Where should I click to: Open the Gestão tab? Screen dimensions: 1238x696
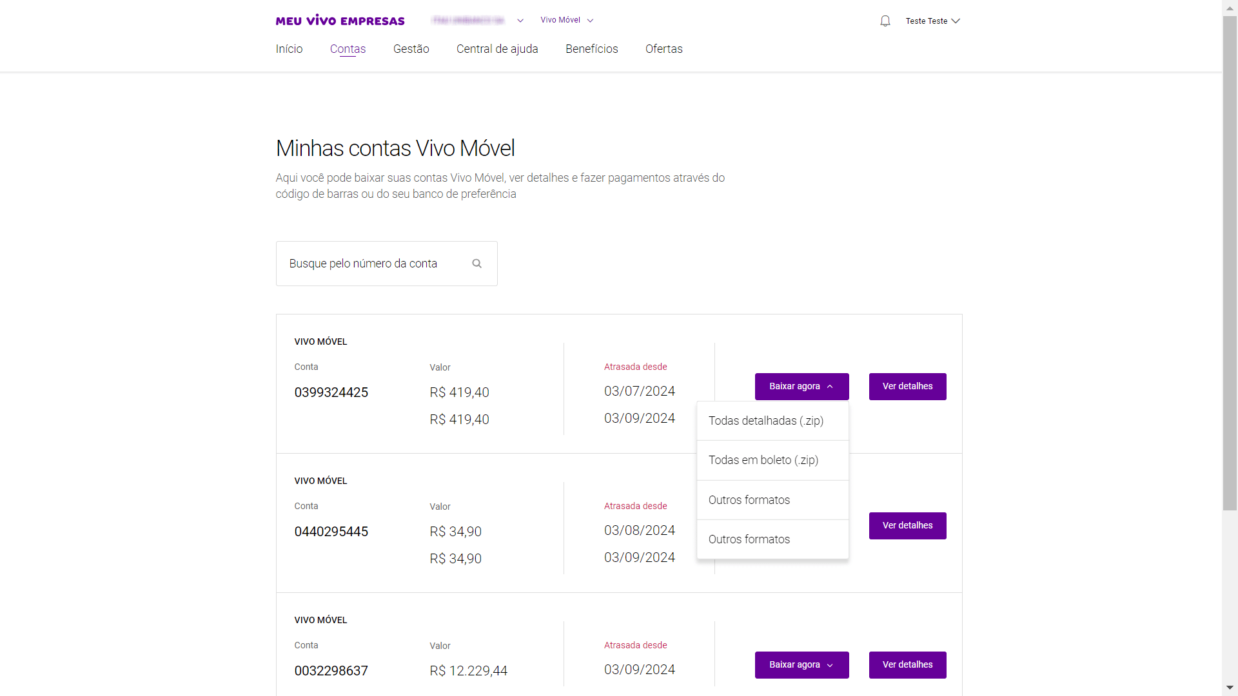pyautogui.click(x=411, y=49)
